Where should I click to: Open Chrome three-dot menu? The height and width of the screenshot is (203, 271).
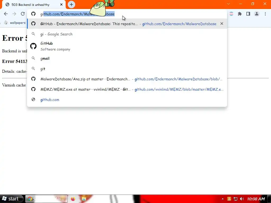tap(265, 14)
